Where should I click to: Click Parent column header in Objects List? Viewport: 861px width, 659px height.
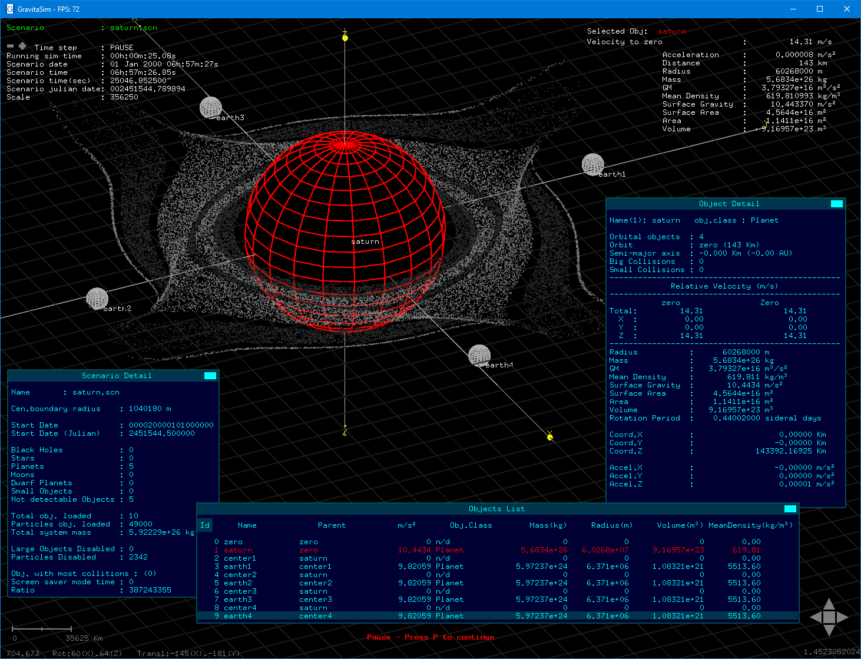click(332, 525)
